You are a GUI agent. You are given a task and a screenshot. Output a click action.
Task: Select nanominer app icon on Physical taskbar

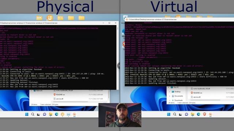click(x=74, y=114)
